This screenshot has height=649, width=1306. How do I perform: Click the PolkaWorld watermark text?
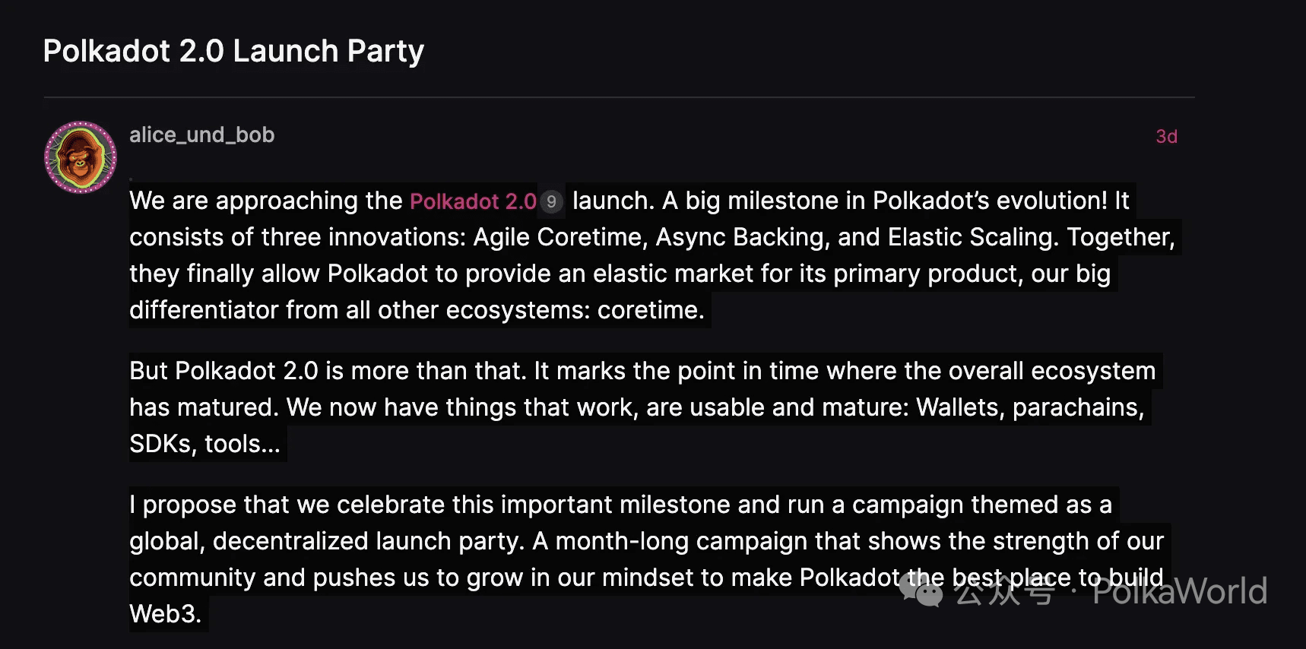point(1180,591)
